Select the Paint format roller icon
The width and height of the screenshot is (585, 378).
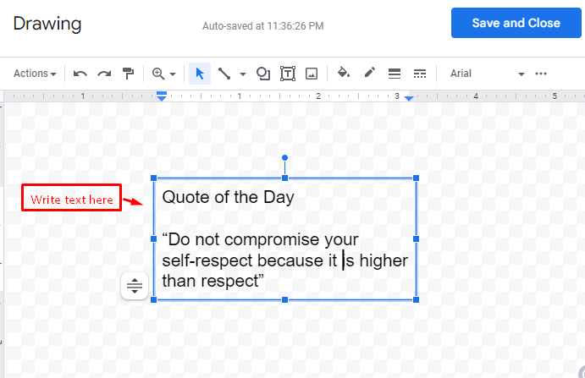pos(128,74)
